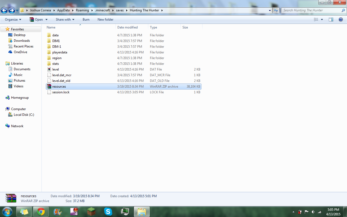The width and height of the screenshot is (347, 217).
Task: Click the volume speaker tray icon
Action: (313, 212)
